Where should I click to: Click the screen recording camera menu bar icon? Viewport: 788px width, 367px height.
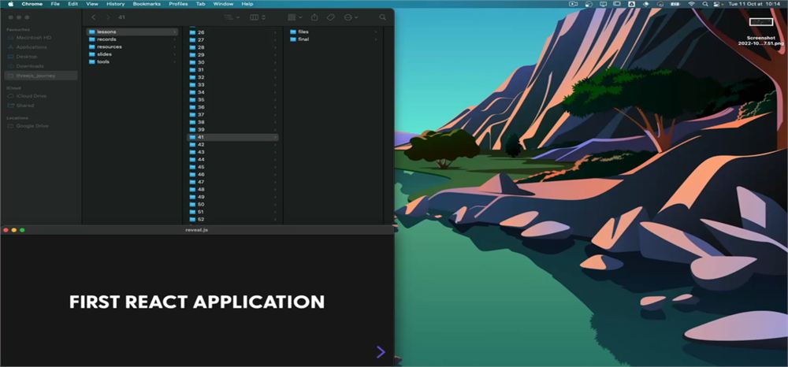tap(573, 3)
